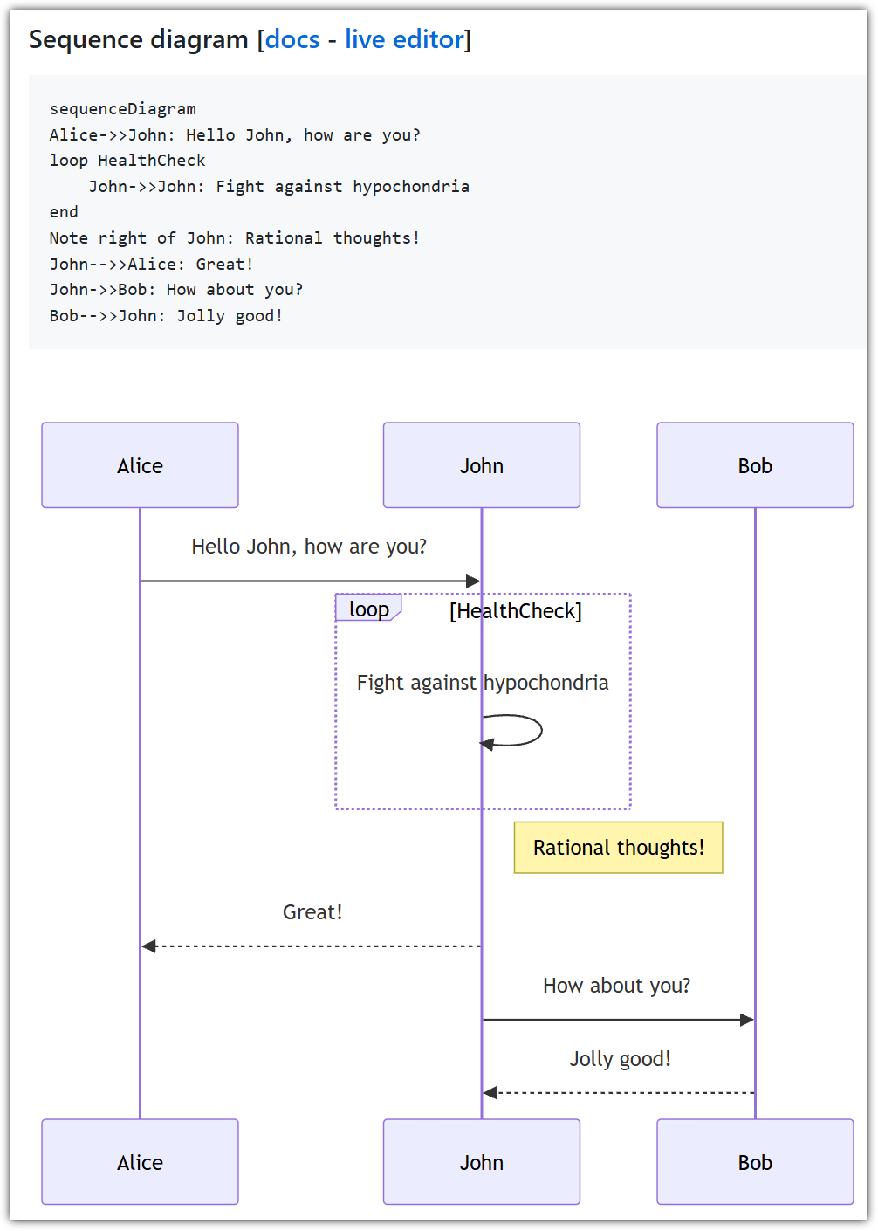The image size is (878, 1231).
Task: Click the self-loop arrow on John
Action: point(512,730)
